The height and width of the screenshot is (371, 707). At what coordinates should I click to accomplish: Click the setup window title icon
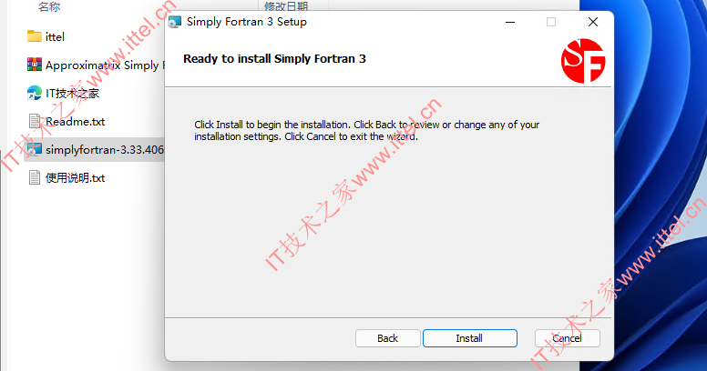[x=175, y=22]
